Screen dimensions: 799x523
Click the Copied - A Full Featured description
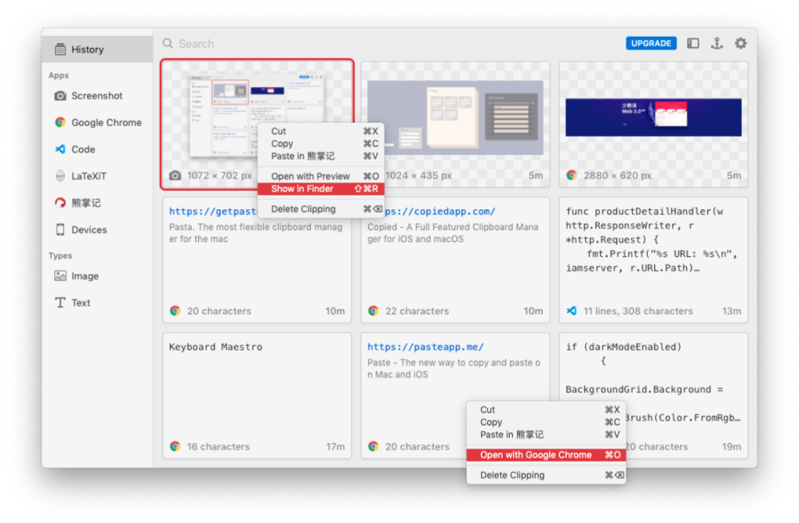[x=452, y=232]
